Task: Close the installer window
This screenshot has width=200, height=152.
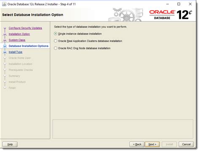Action: [190, 4]
